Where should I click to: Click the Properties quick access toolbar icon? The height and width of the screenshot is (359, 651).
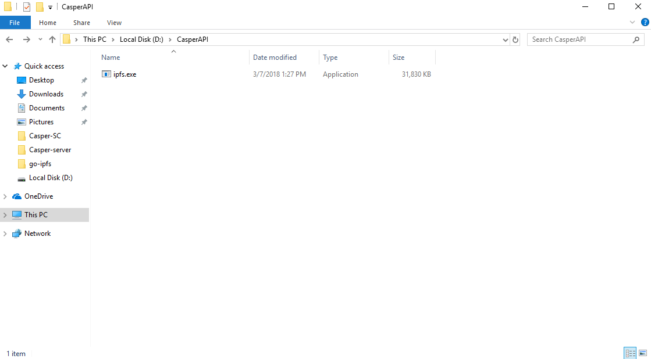(x=27, y=6)
